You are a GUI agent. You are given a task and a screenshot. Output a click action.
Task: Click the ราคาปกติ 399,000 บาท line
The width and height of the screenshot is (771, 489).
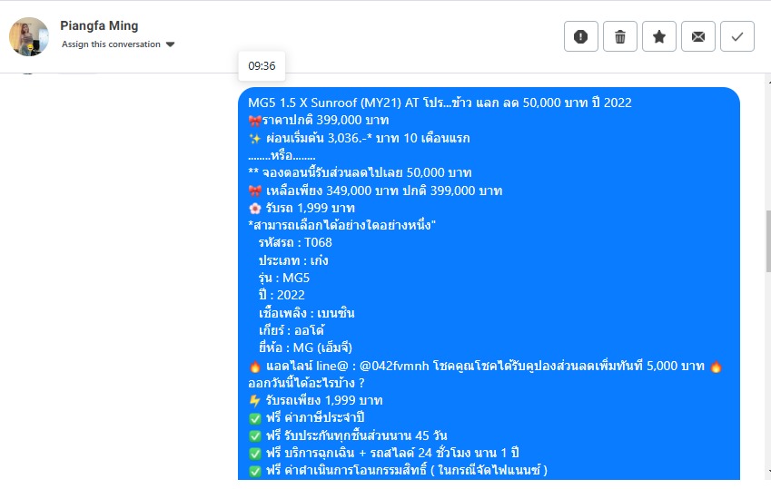tap(318, 121)
